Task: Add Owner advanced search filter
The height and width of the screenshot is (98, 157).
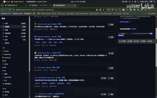Action: (6, 92)
